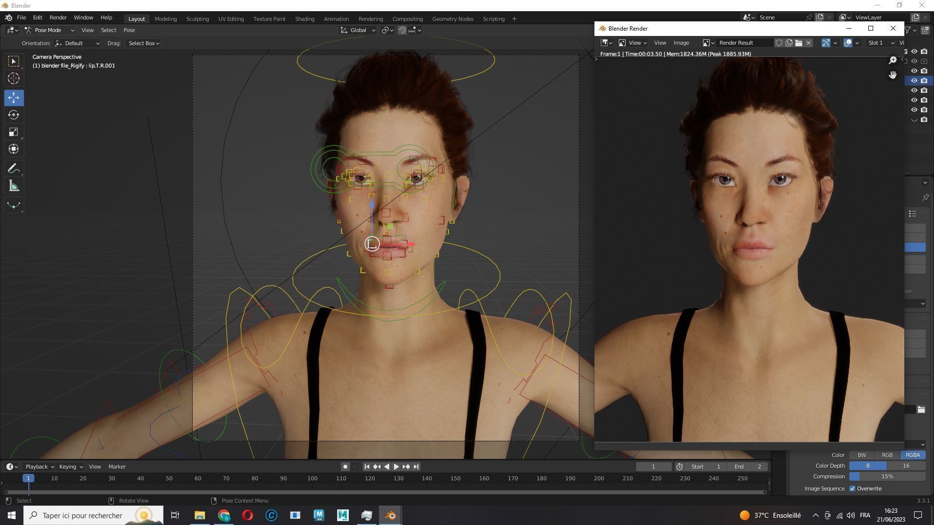This screenshot has height=525, width=934.
Task: Switch Color Depth to 16 bit
Action: 906,466
